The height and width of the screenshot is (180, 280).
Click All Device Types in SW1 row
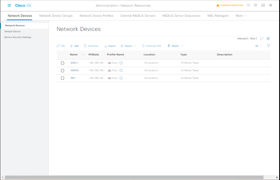click(x=190, y=78)
